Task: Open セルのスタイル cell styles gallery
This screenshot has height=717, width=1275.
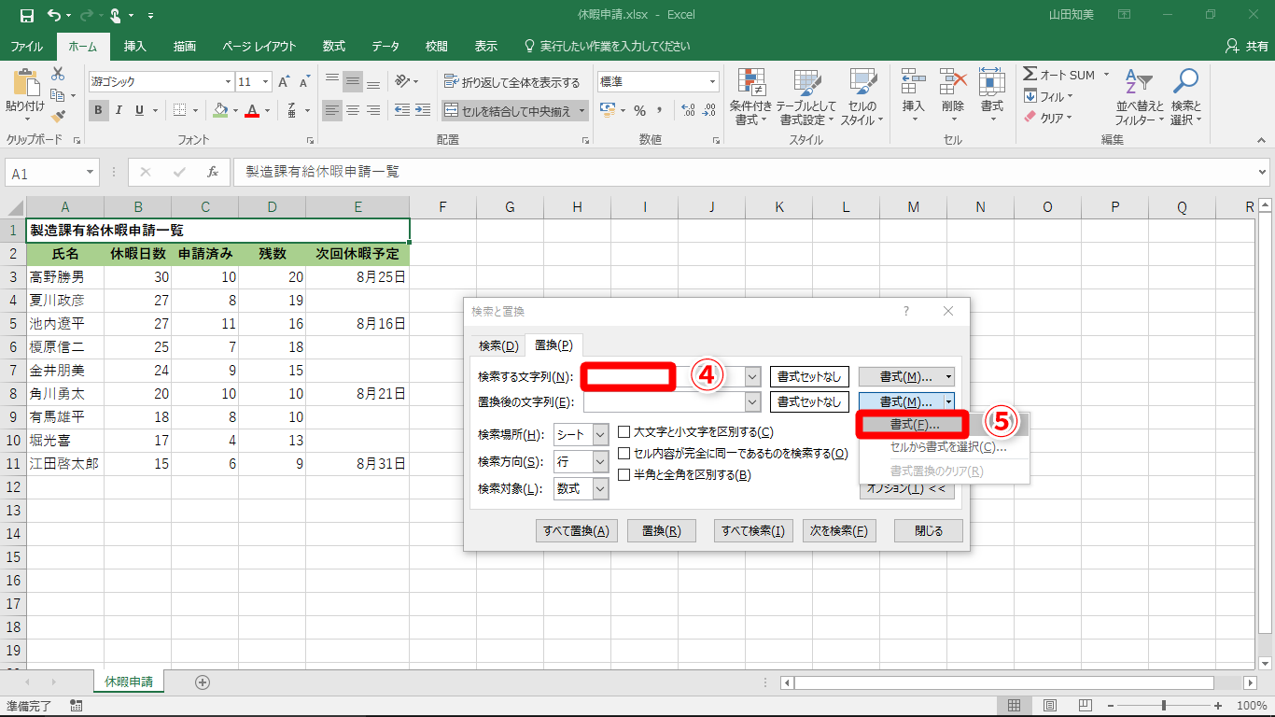Action: (x=862, y=96)
